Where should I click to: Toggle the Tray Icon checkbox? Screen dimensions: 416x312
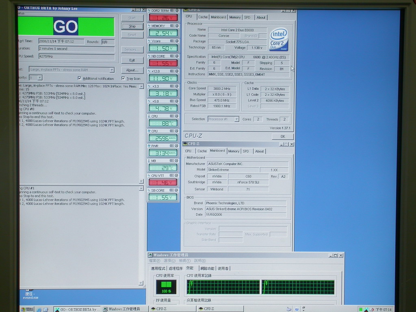123,78
